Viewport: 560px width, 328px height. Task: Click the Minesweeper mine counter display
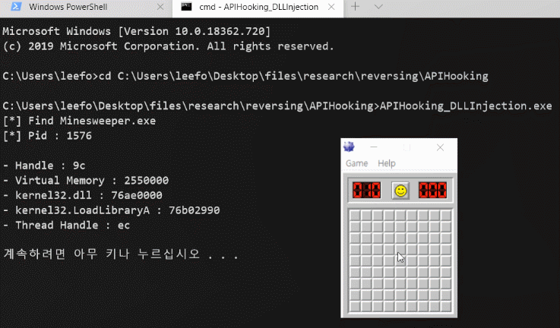[x=366, y=190]
